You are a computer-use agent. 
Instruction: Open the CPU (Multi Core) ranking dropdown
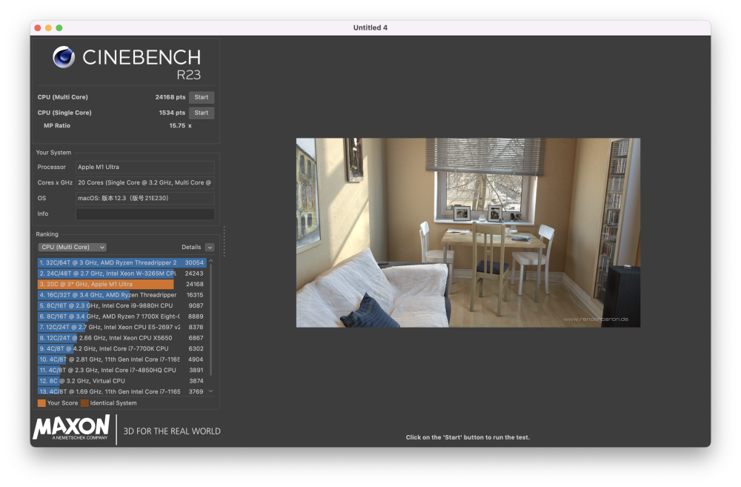click(72, 248)
